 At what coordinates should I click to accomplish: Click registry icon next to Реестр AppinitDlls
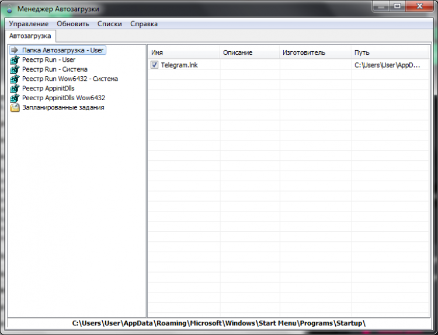pos(15,89)
